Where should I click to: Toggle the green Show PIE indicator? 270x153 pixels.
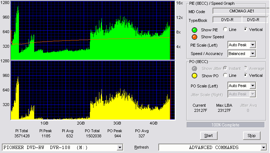[194, 30]
